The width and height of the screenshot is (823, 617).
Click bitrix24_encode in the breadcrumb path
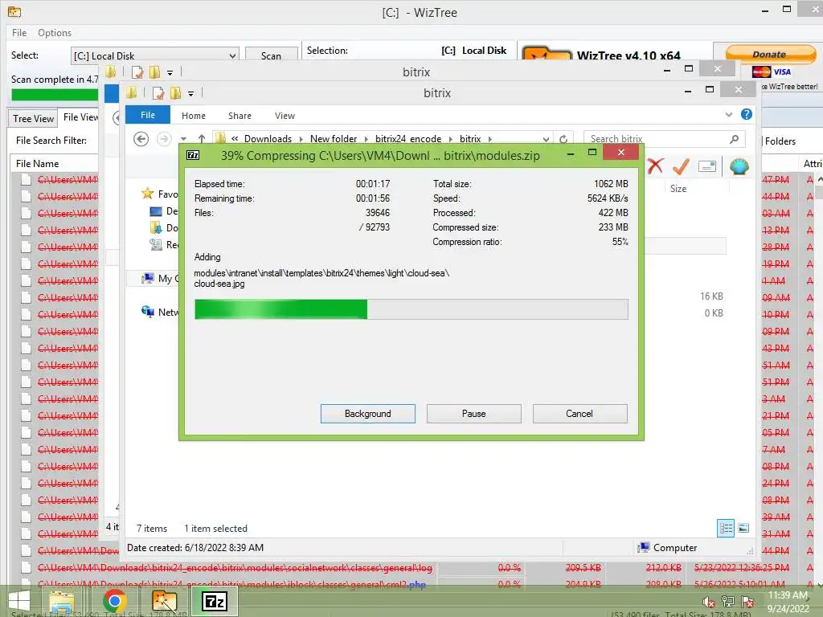click(407, 139)
